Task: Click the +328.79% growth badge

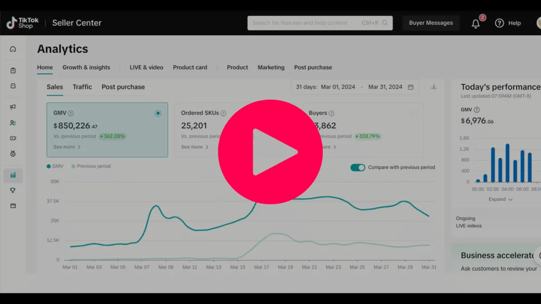Action: pyautogui.click(x=367, y=136)
